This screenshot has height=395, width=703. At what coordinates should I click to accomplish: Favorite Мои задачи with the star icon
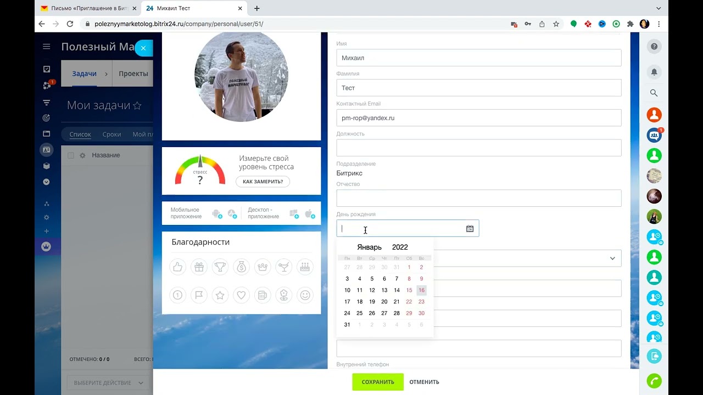pyautogui.click(x=137, y=105)
